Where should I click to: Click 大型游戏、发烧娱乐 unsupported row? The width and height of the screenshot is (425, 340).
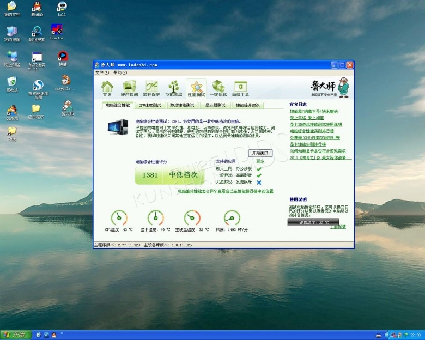click(239, 182)
